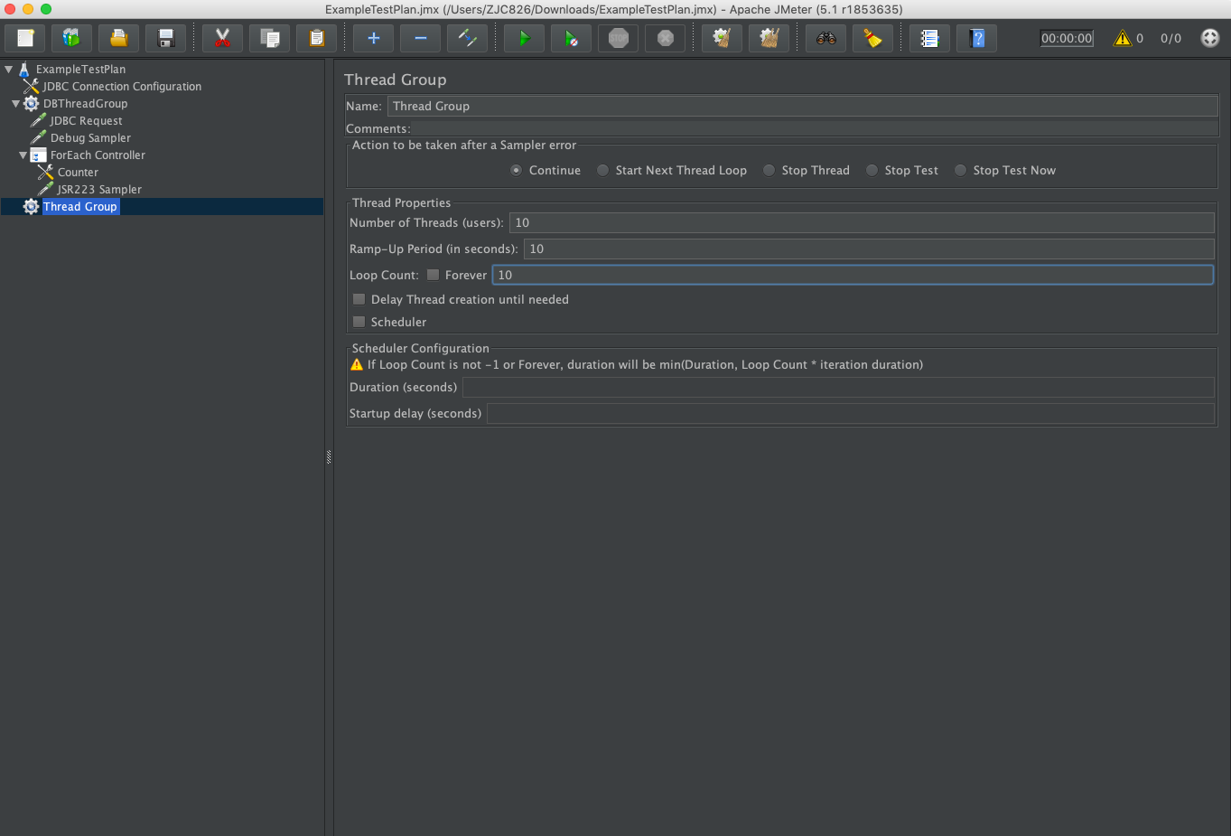The image size is (1231, 836).
Task: Select ExampleTestPlan in the tree
Action: tap(80, 69)
